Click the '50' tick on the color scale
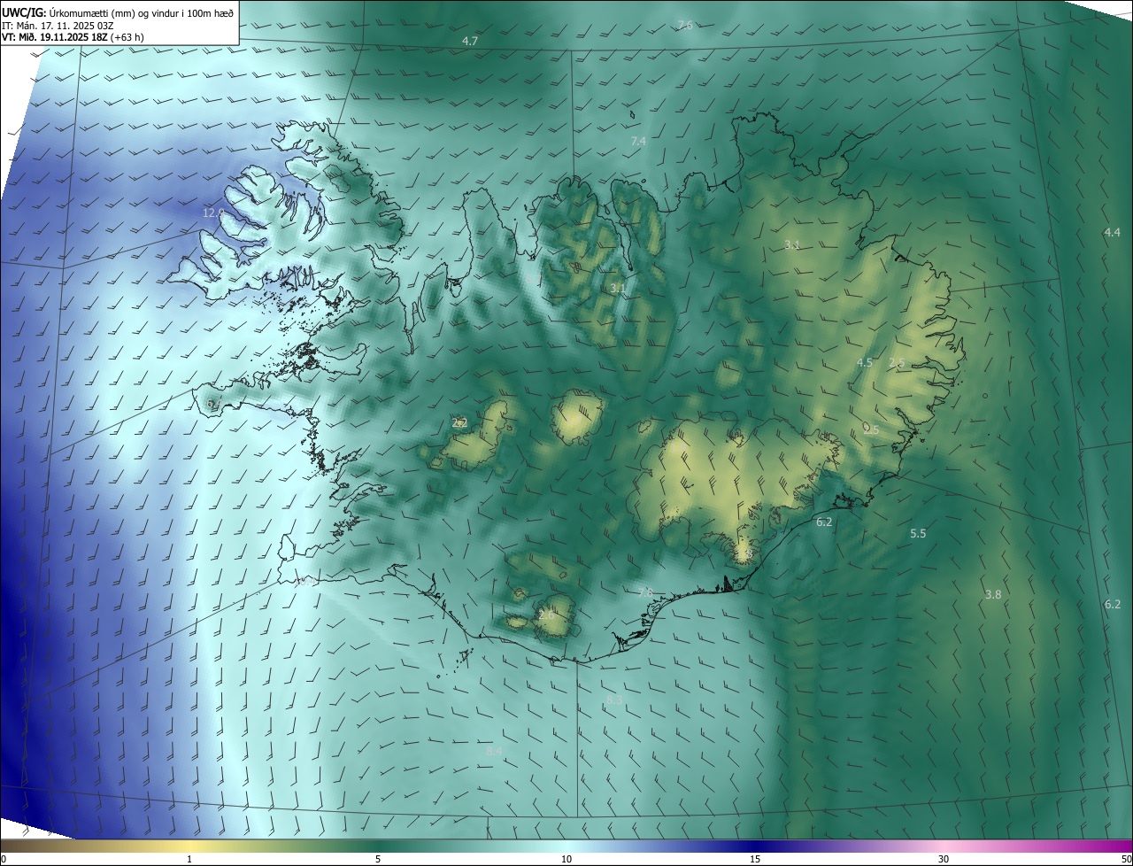 (1126, 859)
